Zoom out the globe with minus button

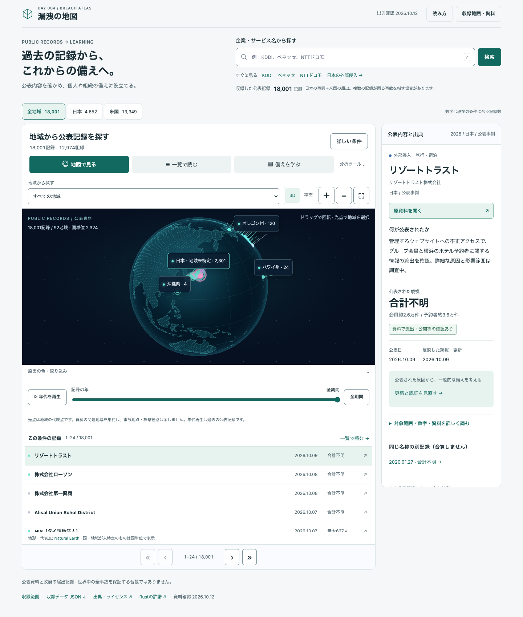click(x=344, y=195)
